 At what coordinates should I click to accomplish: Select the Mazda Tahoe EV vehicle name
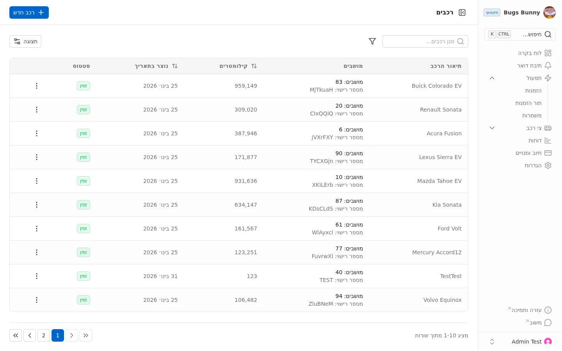pyautogui.click(x=439, y=181)
